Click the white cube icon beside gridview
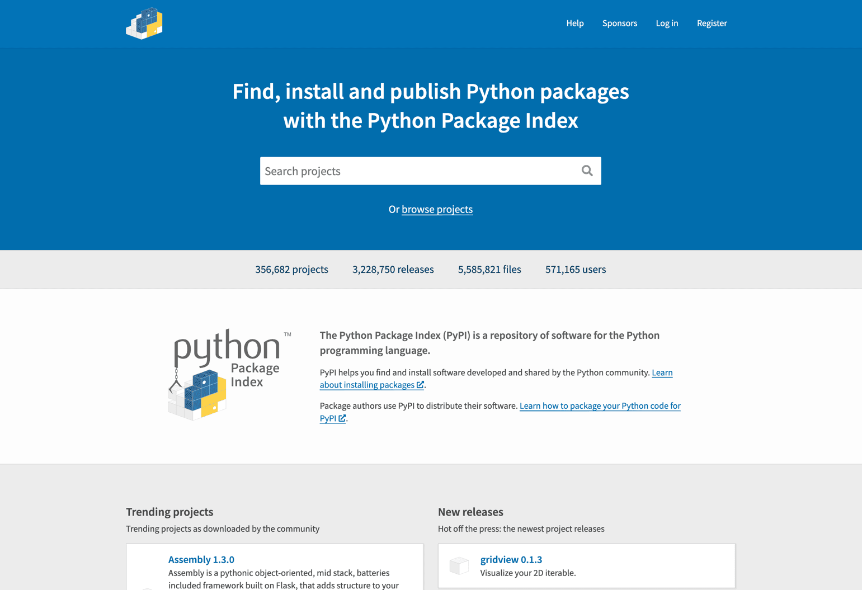This screenshot has height=590, width=862. coord(459,565)
